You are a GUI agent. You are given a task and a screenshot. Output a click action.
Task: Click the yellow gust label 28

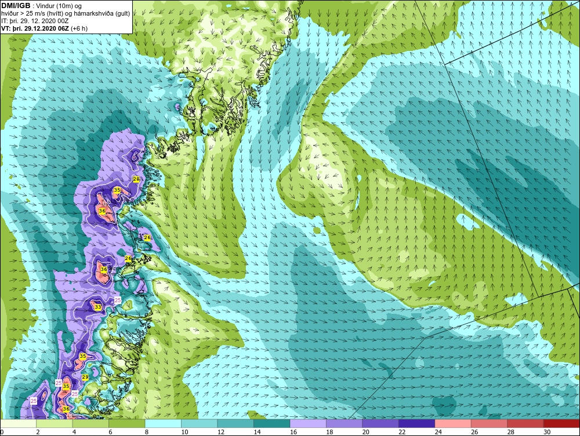tap(136, 179)
